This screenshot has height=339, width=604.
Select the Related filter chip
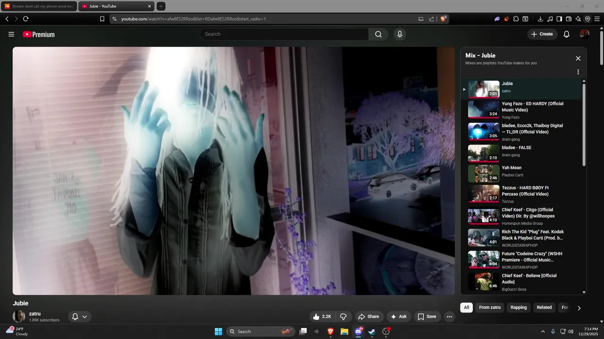[544, 307]
